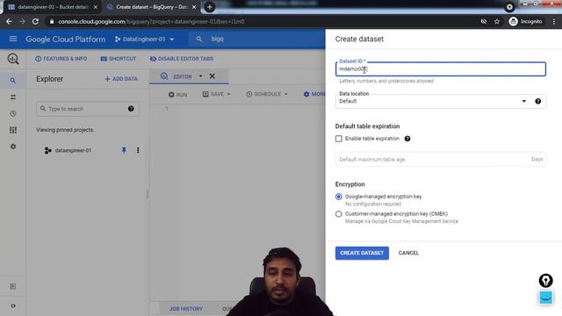Enable table expiration checkbox
The height and width of the screenshot is (316, 562).
point(339,139)
